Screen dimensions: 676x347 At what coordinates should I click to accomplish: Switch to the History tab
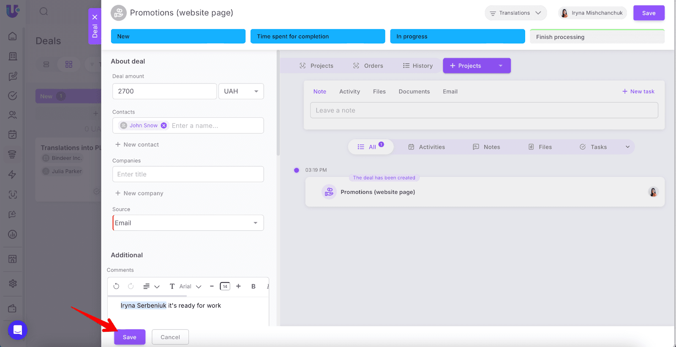click(x=417, y=66)
